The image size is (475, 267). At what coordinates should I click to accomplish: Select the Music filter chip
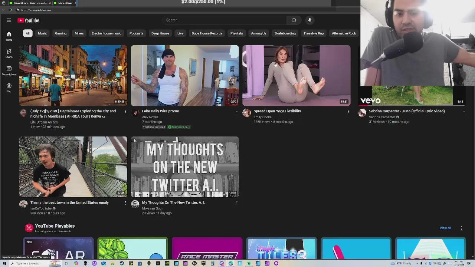[42, 33]
